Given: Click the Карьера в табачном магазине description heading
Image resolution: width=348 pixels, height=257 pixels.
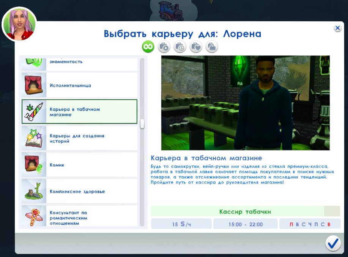Looking at the screenshot, I should click(x=206, y=158).
